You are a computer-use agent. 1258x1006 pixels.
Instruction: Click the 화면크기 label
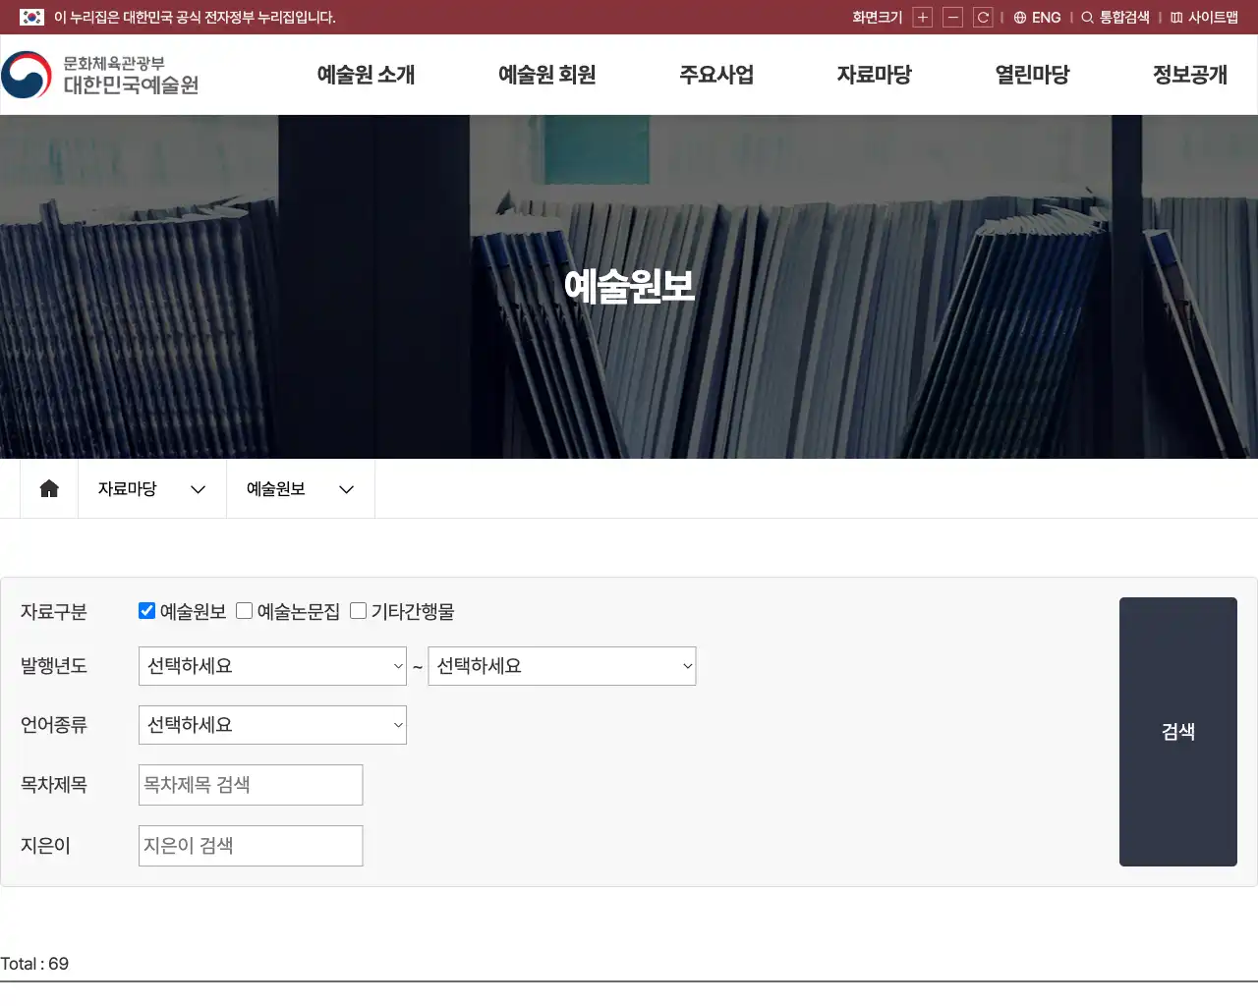(x=877, y=18)
